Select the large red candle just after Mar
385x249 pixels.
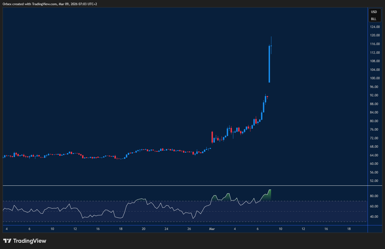click(212, 137)
